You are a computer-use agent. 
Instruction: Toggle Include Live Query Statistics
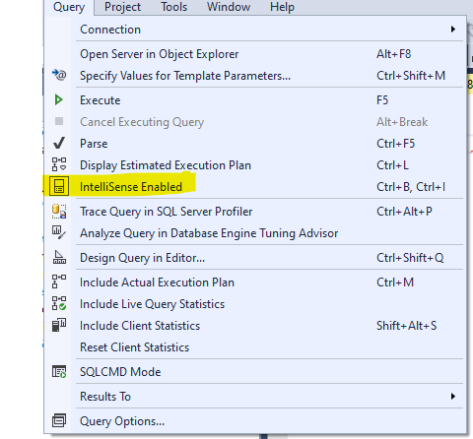254,304
